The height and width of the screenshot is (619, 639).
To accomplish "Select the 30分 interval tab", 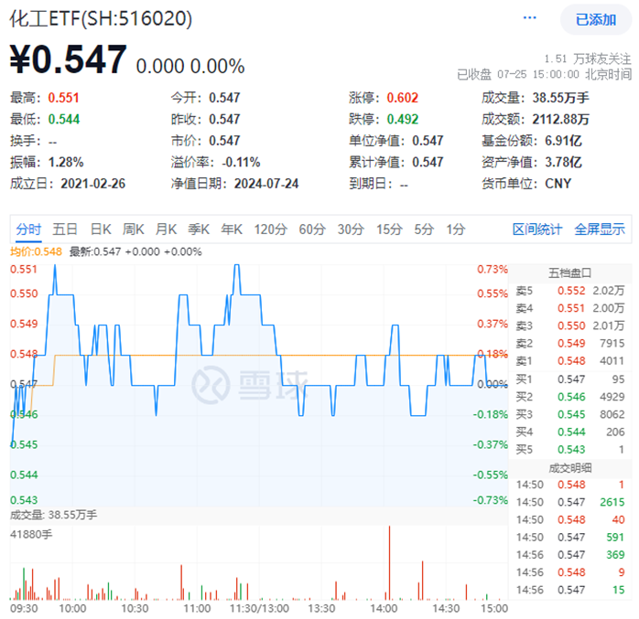I will [x=351, y=229].
